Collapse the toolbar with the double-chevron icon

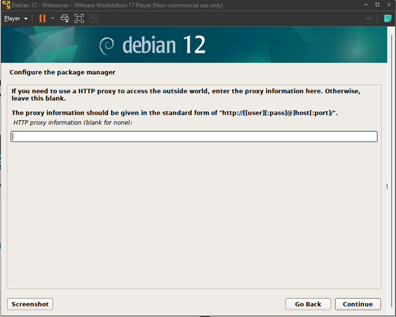[368, 18]
